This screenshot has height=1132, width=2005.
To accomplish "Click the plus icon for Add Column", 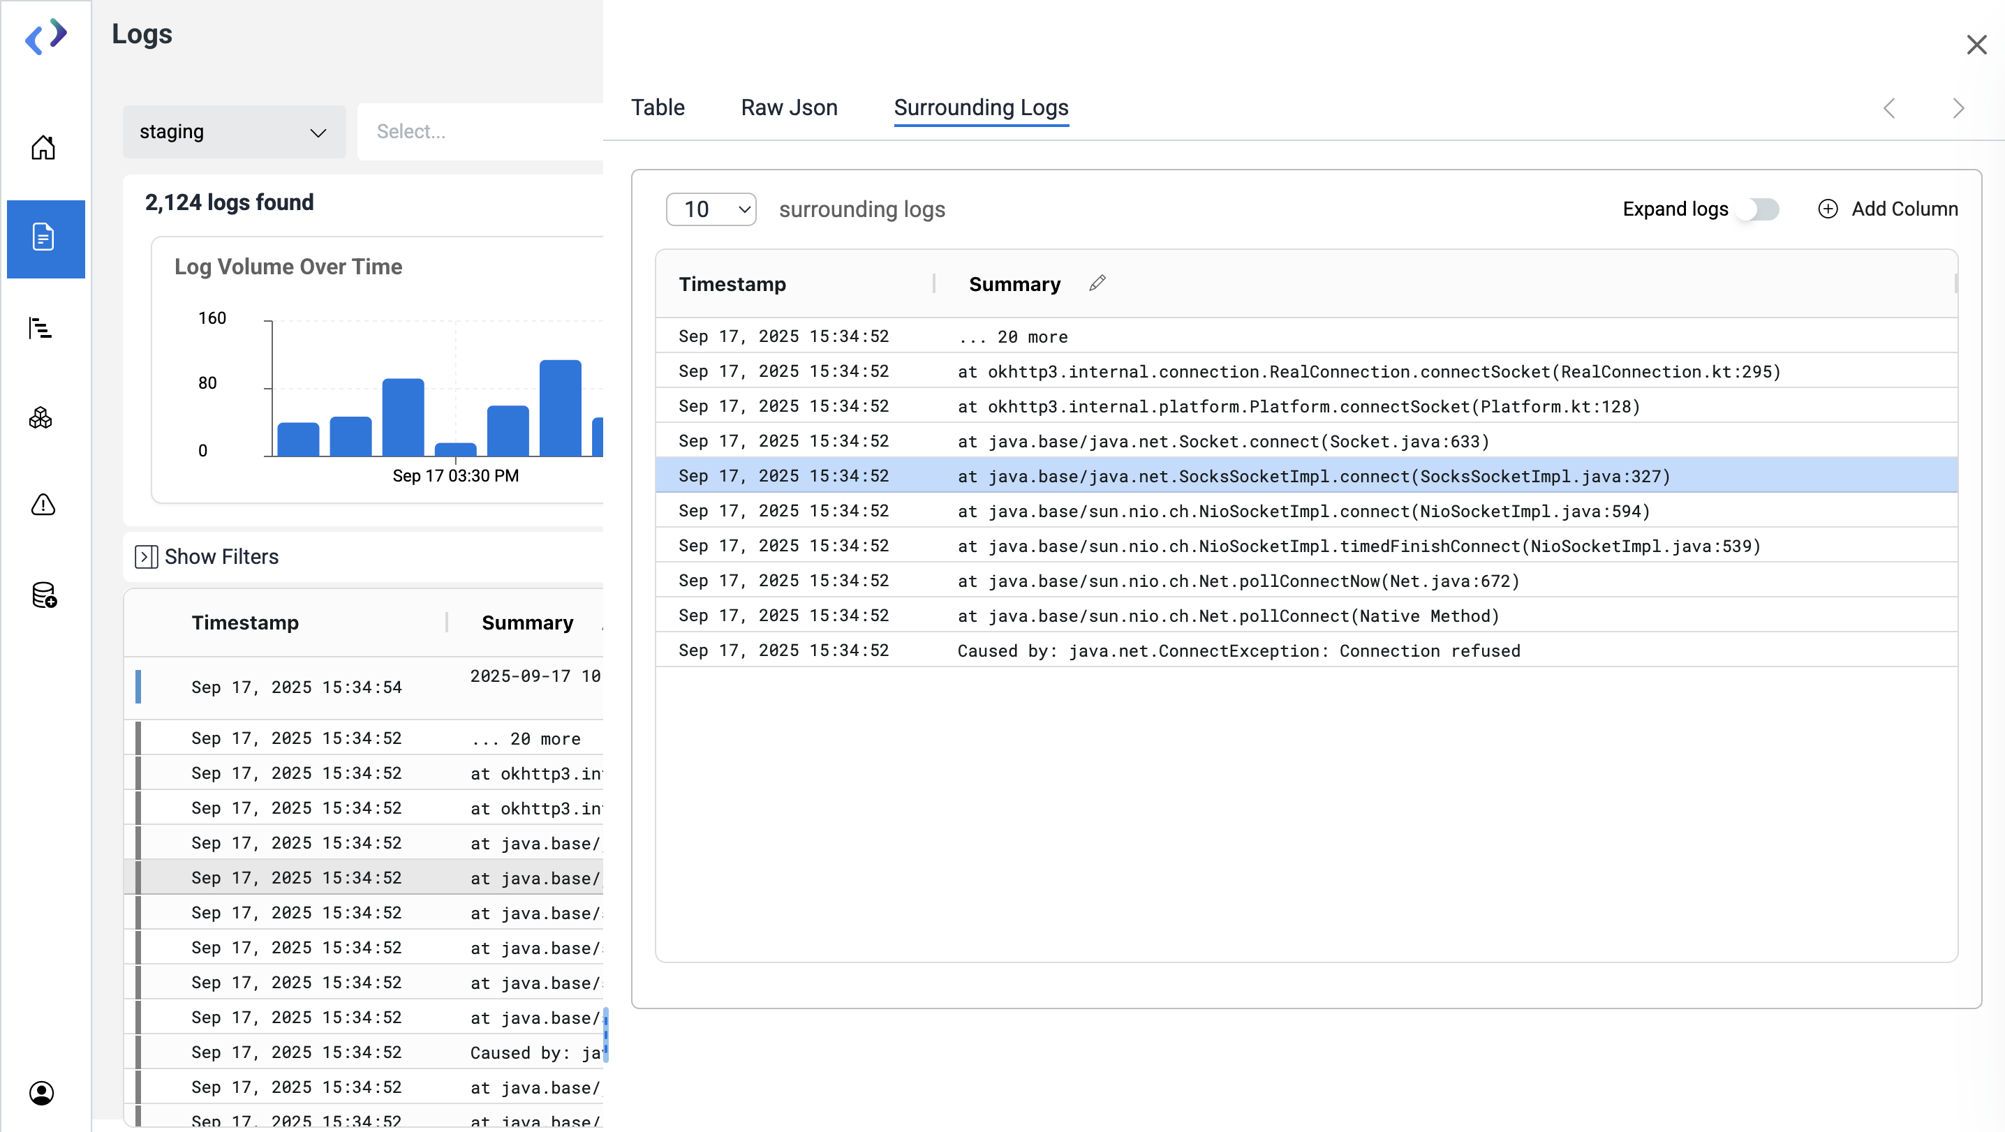I will tap(1828, 209).
